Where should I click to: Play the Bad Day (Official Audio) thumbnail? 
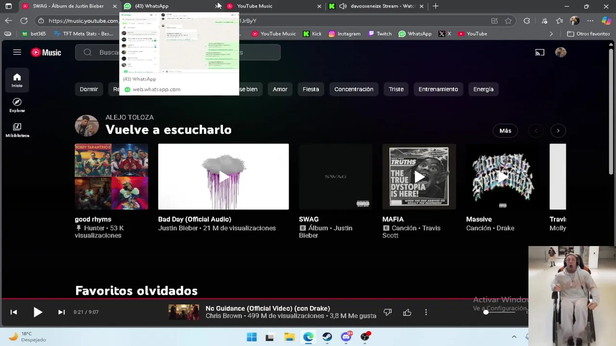[223, 176]
